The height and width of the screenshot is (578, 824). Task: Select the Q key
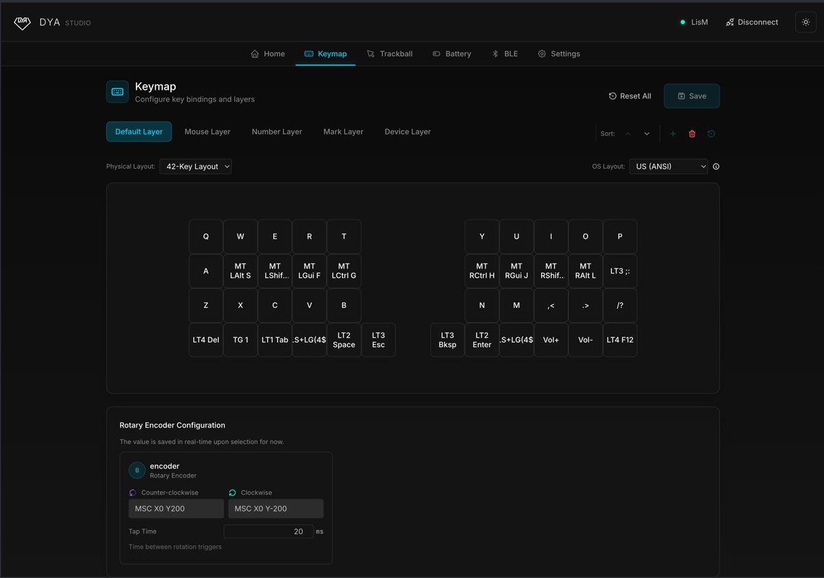206,237
